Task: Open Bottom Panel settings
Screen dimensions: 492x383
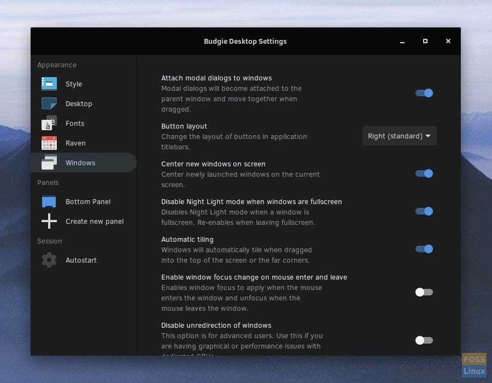Action: 84,201
